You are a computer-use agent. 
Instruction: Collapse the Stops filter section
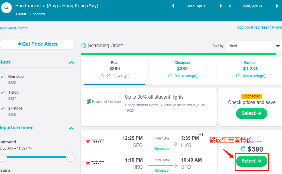[71, 62]
